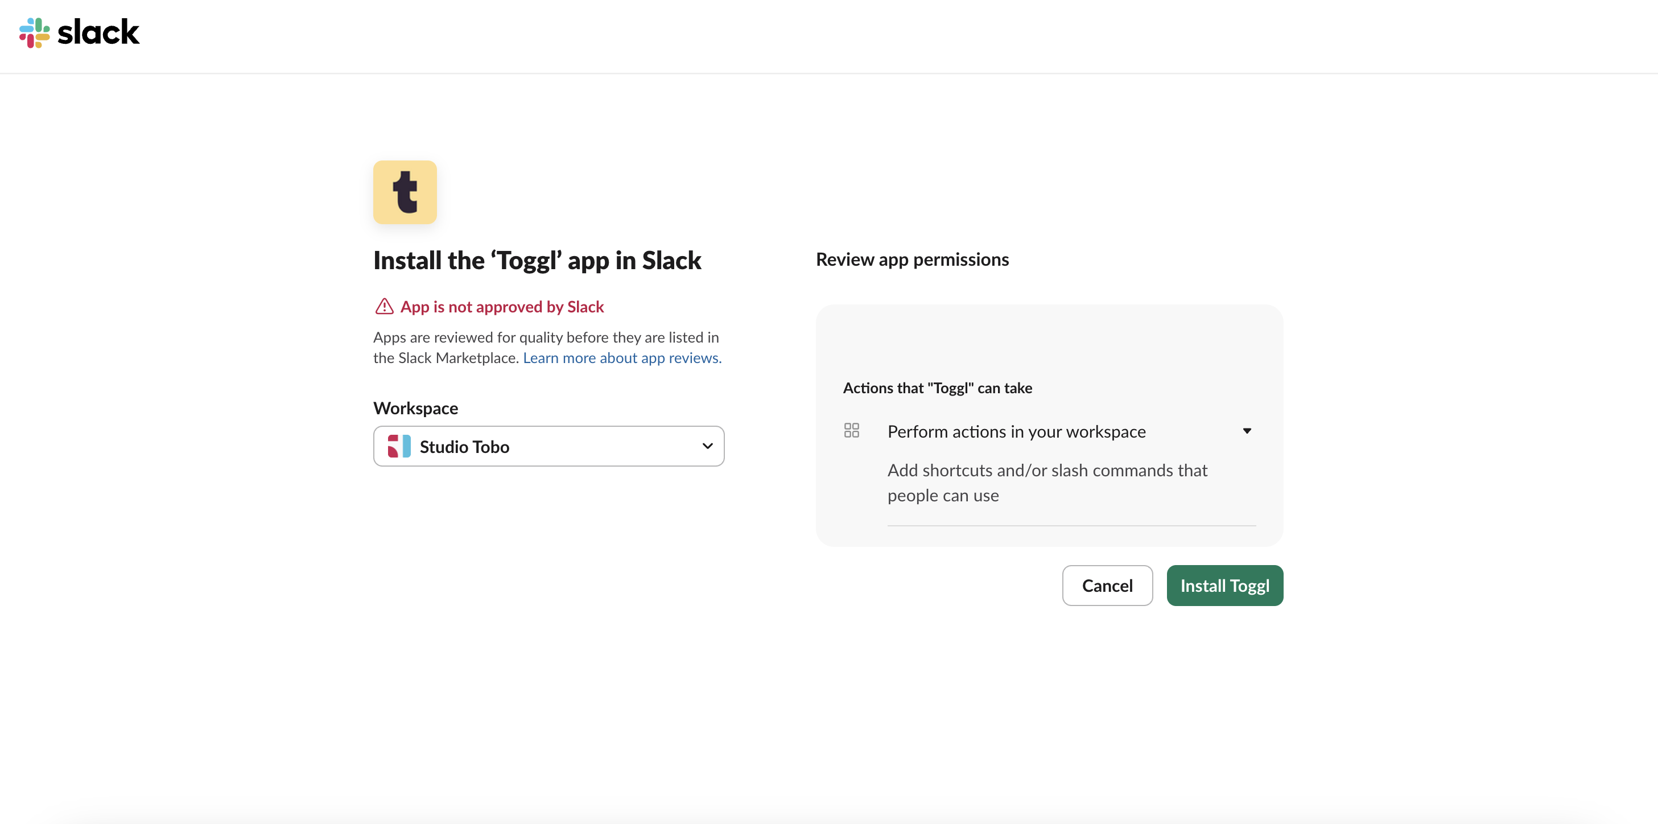
Task: Open Learn more about app reviews link
Action: [x=622, y=358]
